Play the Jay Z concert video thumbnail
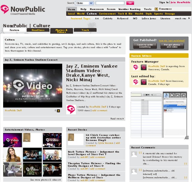Viewport: 192px width, 182px height. click(33, 86)
